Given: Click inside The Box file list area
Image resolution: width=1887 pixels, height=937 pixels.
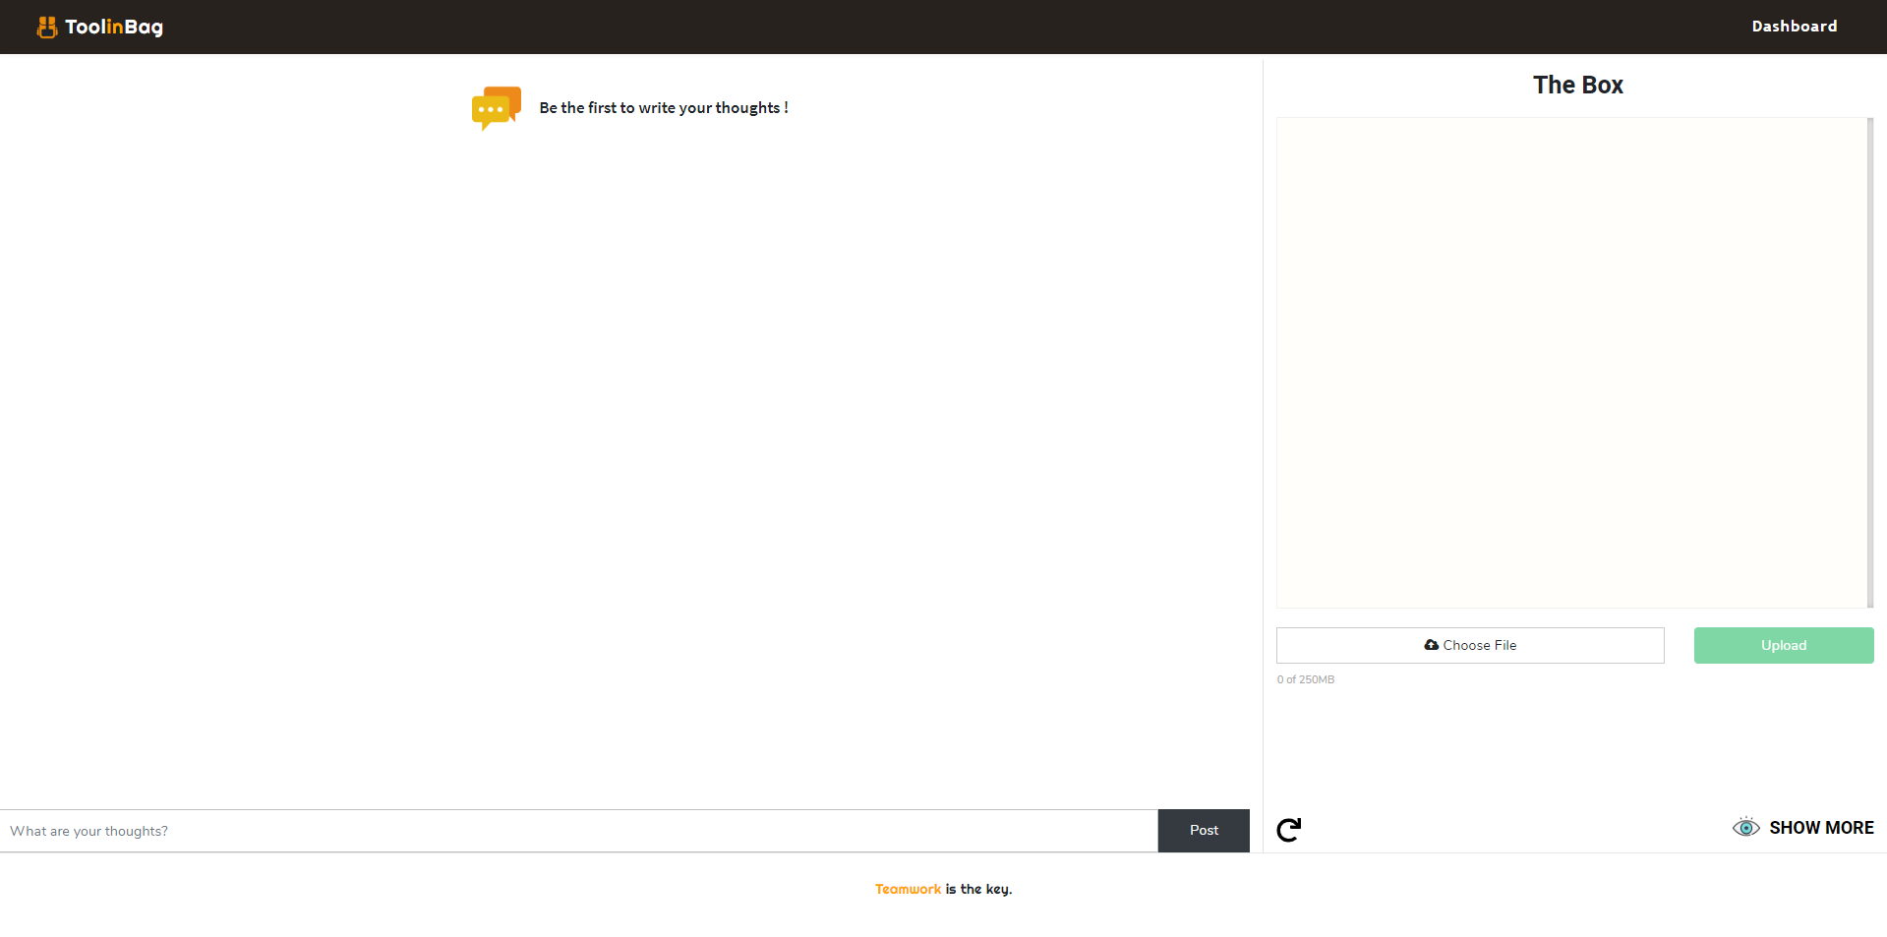Looking at the screenshot, I should coord(1571,363).
